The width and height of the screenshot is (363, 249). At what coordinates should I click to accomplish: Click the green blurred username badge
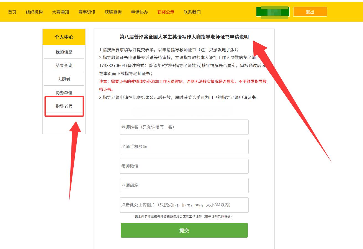(273, 12)
